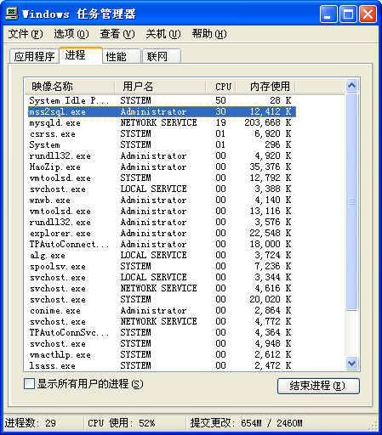Viewport: 382px width, 435px height.
Task: Select vmtoolsd.exe run by Administrator
Action: [162, 211]
